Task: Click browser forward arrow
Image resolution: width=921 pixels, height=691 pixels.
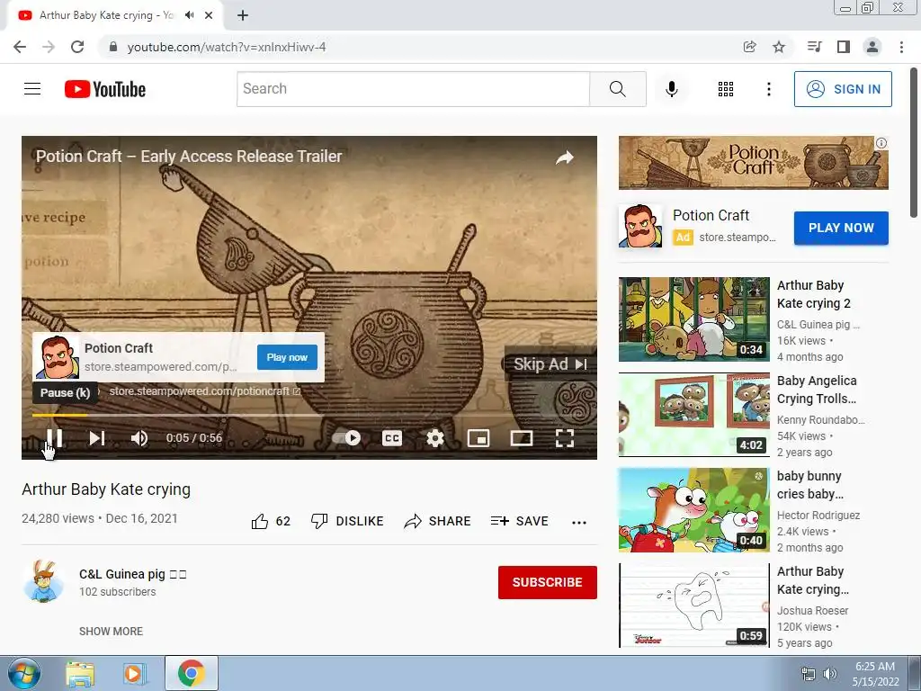Action: (x=49, y=47)
